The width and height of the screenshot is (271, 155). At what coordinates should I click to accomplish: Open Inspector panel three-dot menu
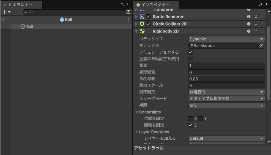(x=266, y=5)
